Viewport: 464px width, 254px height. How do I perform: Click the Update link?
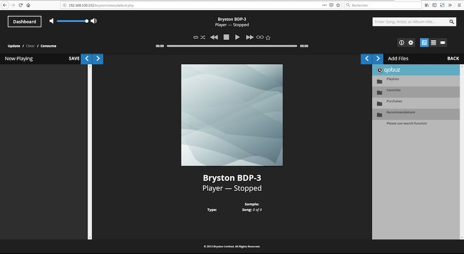14,46
